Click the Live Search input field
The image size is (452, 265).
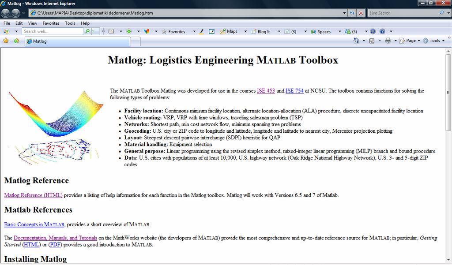tap(403, 13)
